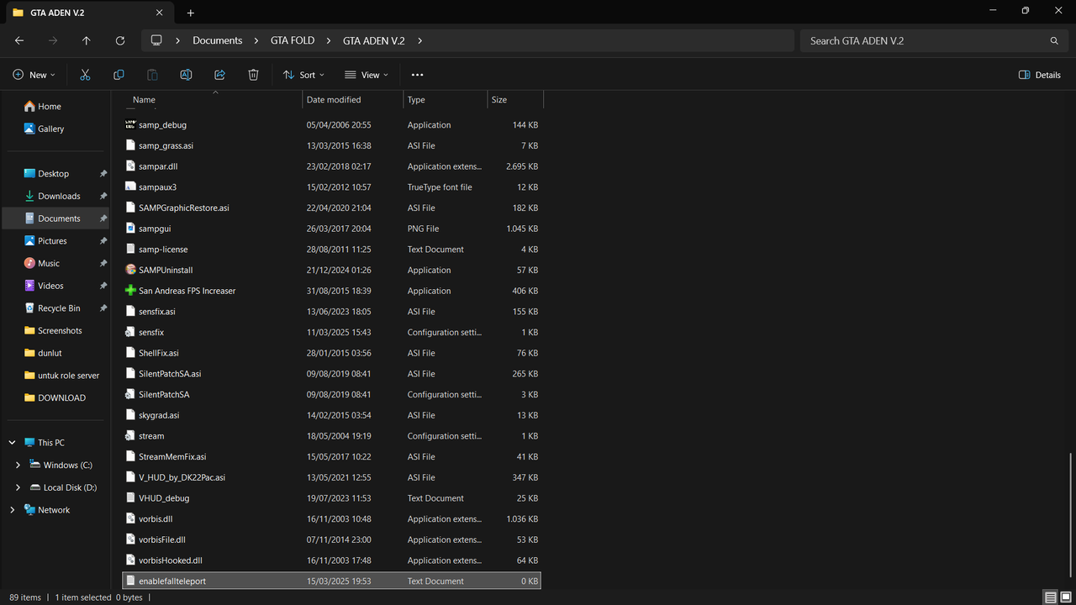Switch to large thumbnails view icon
Viewport: 1076px width, 605px height.
tap(1066, 597)
